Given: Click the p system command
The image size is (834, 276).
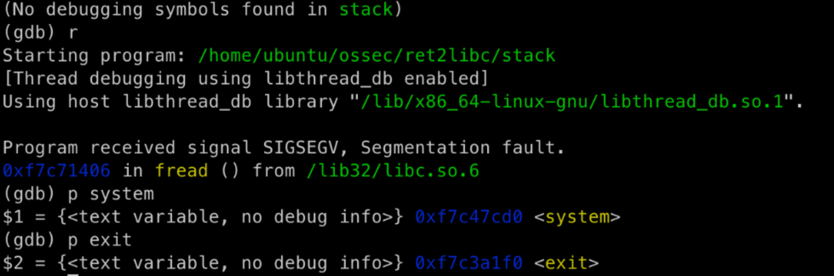Looking at the screenshot, I should tap(111, 194).
